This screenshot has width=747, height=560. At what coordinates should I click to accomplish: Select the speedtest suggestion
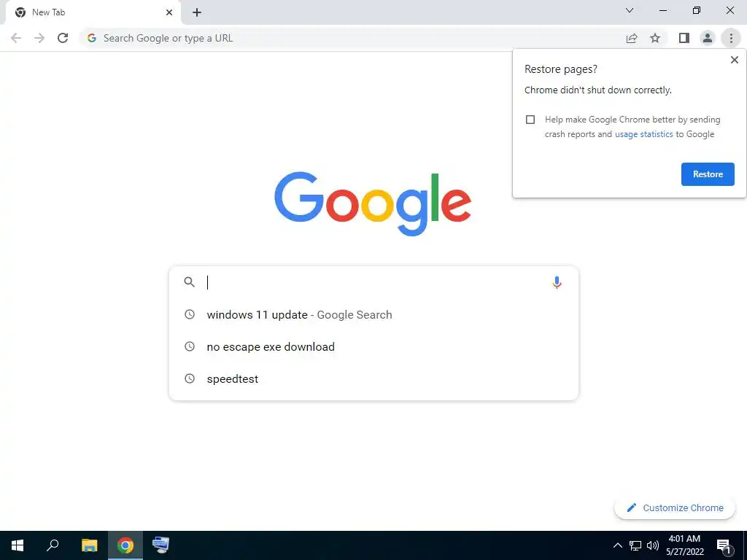click(x=373, y=378)
